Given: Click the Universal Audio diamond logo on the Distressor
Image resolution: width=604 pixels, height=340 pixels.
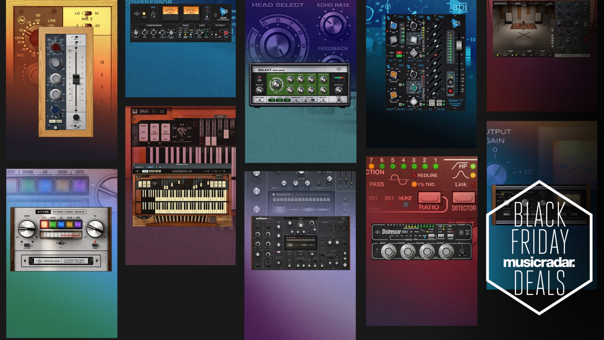Looking at the screenshot, I should (x=378, y=231).
